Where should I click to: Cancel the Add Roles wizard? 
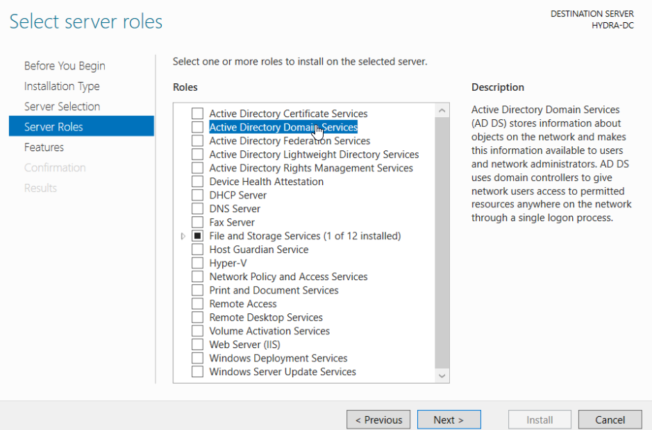pos(610,420)
